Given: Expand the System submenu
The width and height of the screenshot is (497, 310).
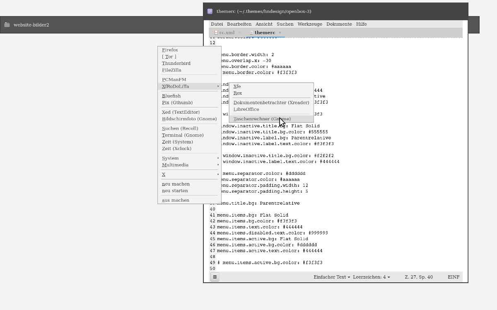Looking at the screenshot, I should (x=189, y=158).
